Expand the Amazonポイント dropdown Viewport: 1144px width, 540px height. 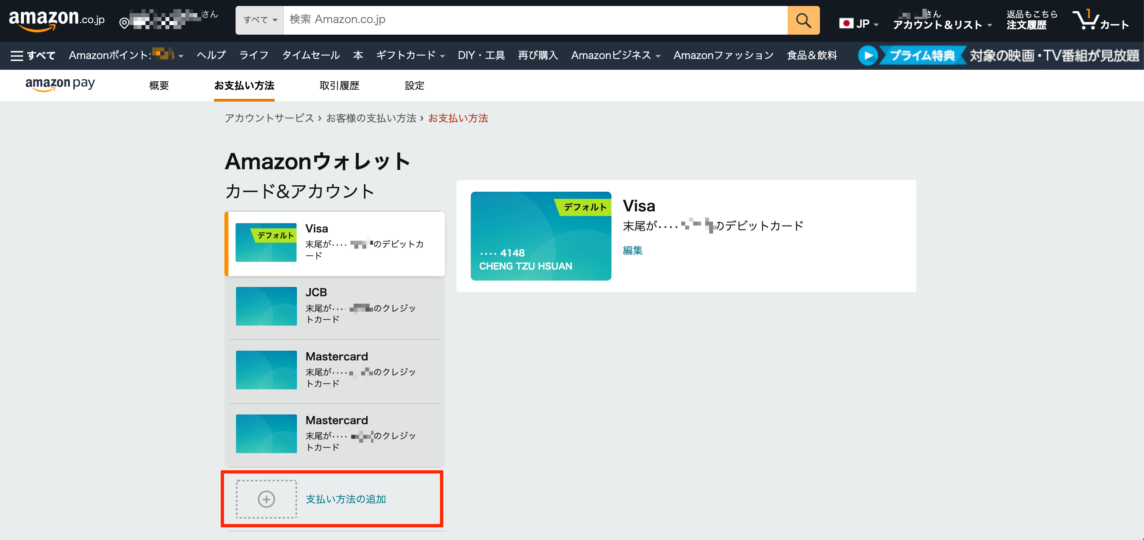181,56
